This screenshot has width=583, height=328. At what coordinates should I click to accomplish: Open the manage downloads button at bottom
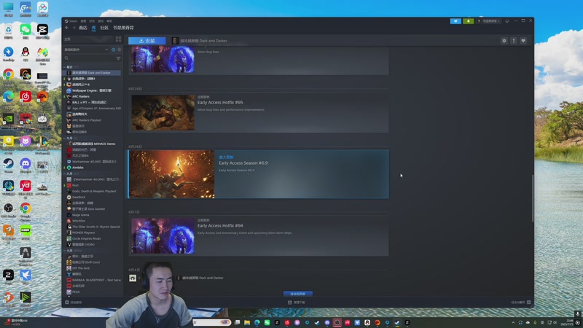(x=297, y=302)
